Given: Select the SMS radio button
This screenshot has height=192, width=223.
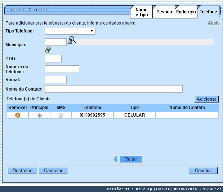Looking at the screenshot, I should [61, 115].
